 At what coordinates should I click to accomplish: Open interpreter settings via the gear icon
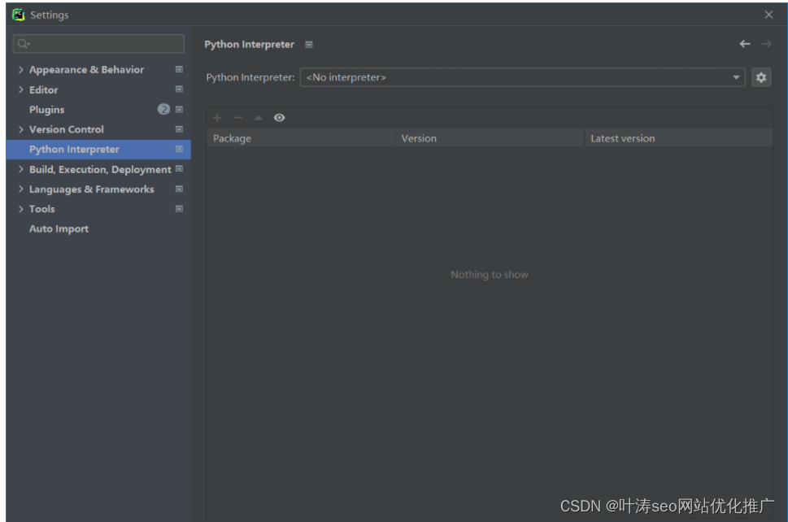tap(761, 76)
